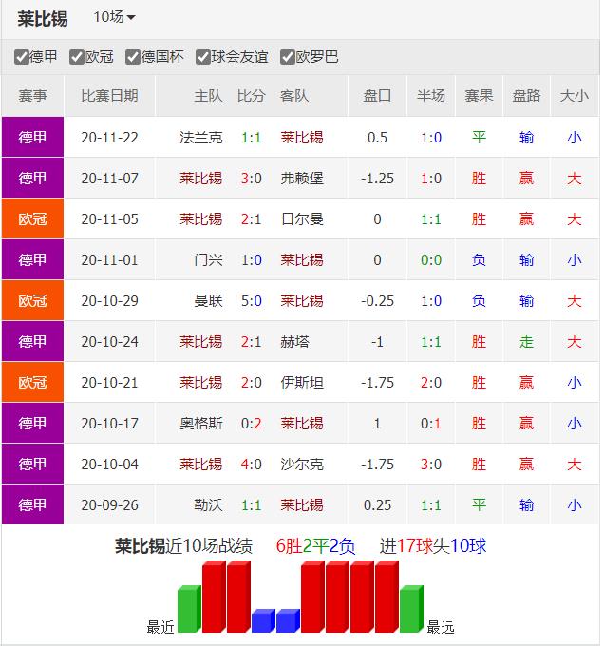604x646 pixels.
Task: Click the first blue loss bar in chart
Action: pyautogui.click(x=263, y=621)
